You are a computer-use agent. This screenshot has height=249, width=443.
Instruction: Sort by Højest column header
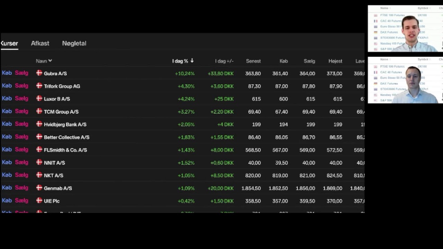coord(335,61)
